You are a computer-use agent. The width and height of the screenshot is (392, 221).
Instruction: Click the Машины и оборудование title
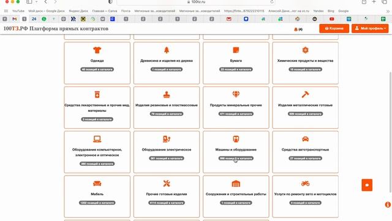[236, 150]
